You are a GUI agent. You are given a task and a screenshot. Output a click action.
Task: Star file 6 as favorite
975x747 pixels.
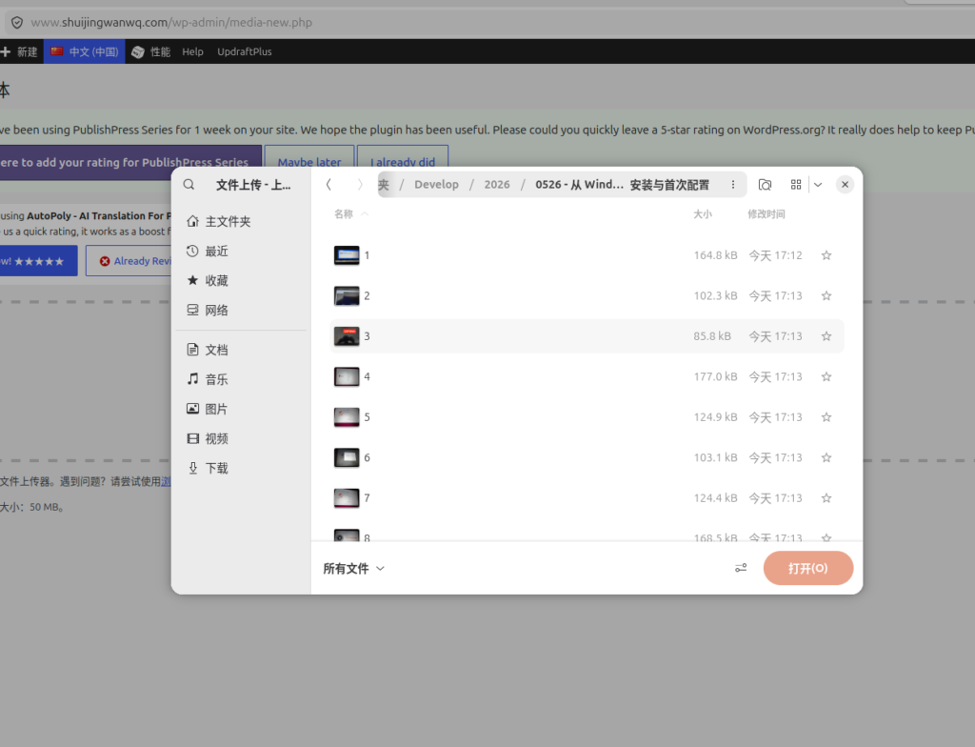pos(826,457)
